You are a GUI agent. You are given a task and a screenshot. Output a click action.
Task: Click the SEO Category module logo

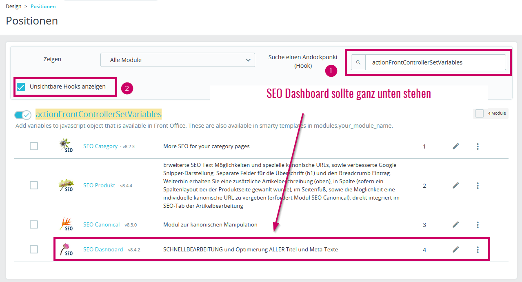[66, 146]
